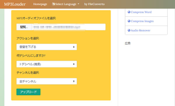This screenshot has width=175, height=106.
Task: Open Select Language dropdown menu
Action: [66, 4]
